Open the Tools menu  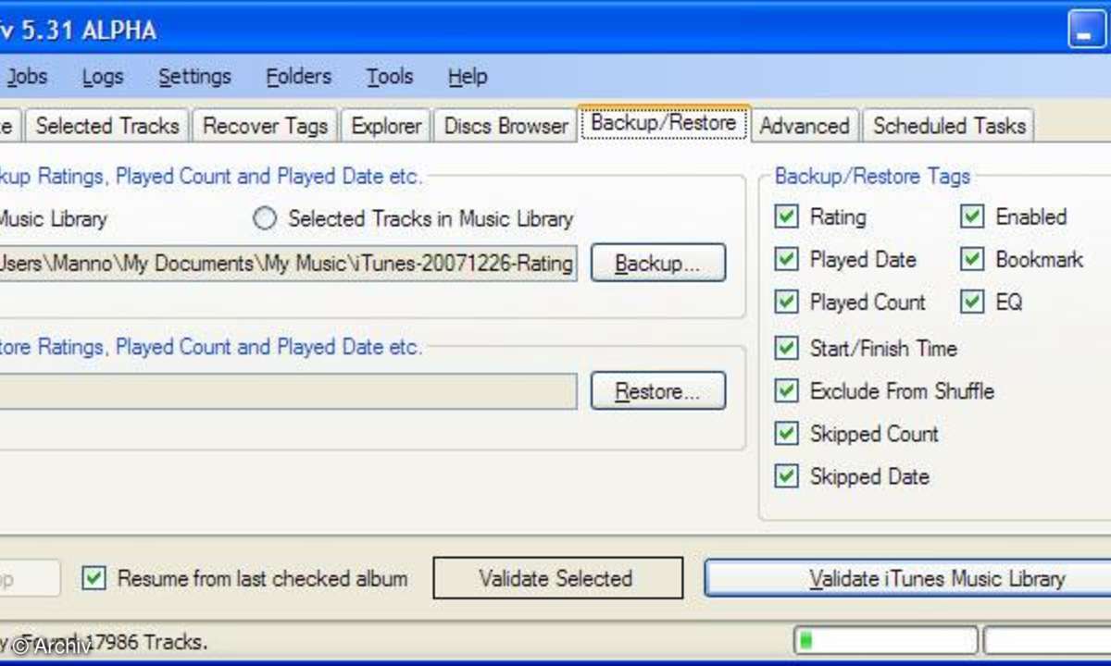point(389,77)
